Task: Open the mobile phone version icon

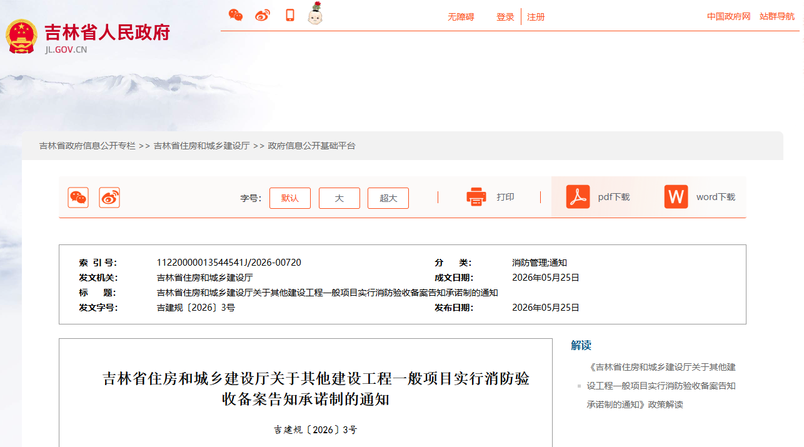Action: pyautogui.click(x=290, y=16)
